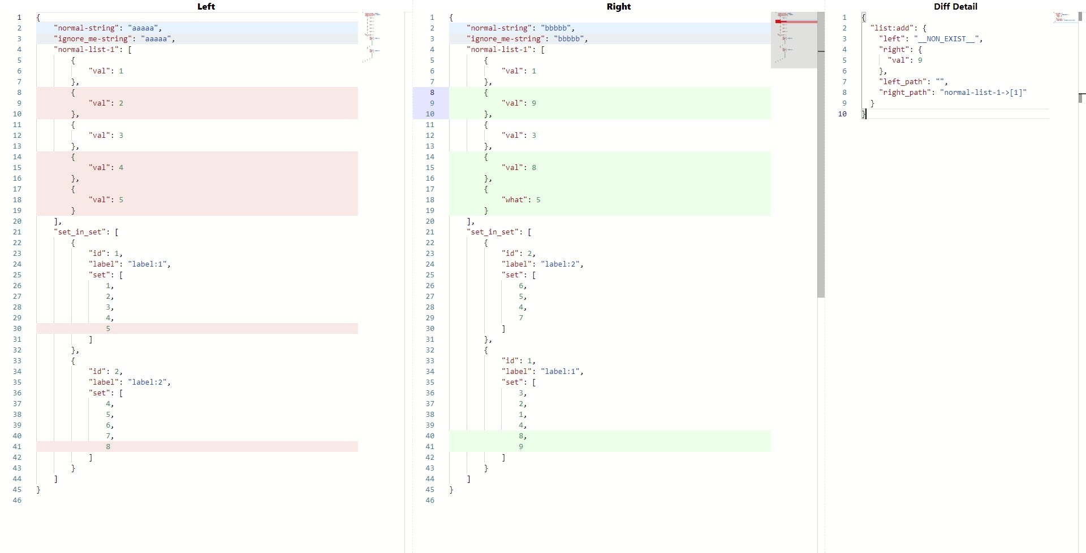Select the "__NON_EXIST__" value in Diff Detail

click(948, 38)
